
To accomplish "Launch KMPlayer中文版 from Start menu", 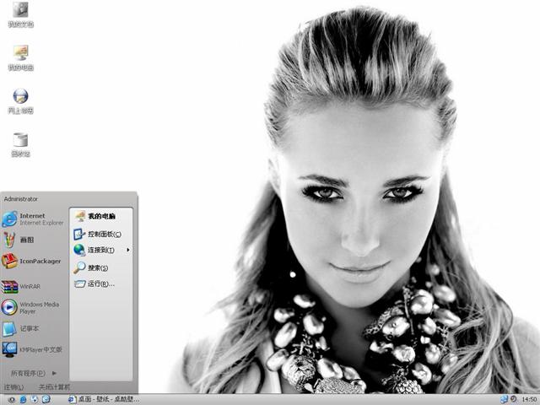I will pos(34,349).
